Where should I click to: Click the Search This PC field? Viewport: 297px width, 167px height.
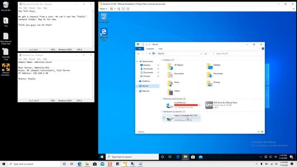(x=236, y=54)
